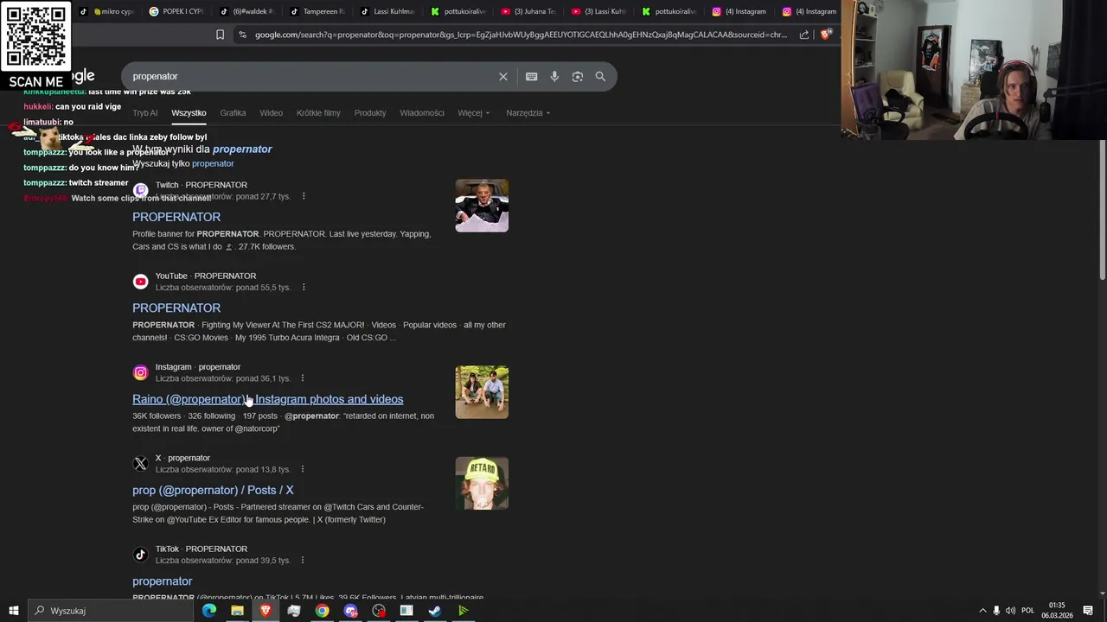Viewport: 1107px width, 622px height.
Task: Launch Microsoft Edge from the taskbar
Action: click(209, 611)
